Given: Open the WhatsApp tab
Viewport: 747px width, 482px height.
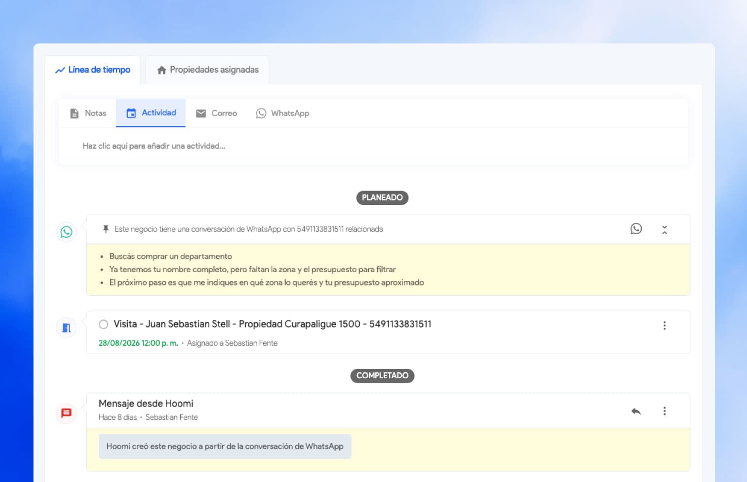Looking at the screenshot, I should click(x=282, y=114).
